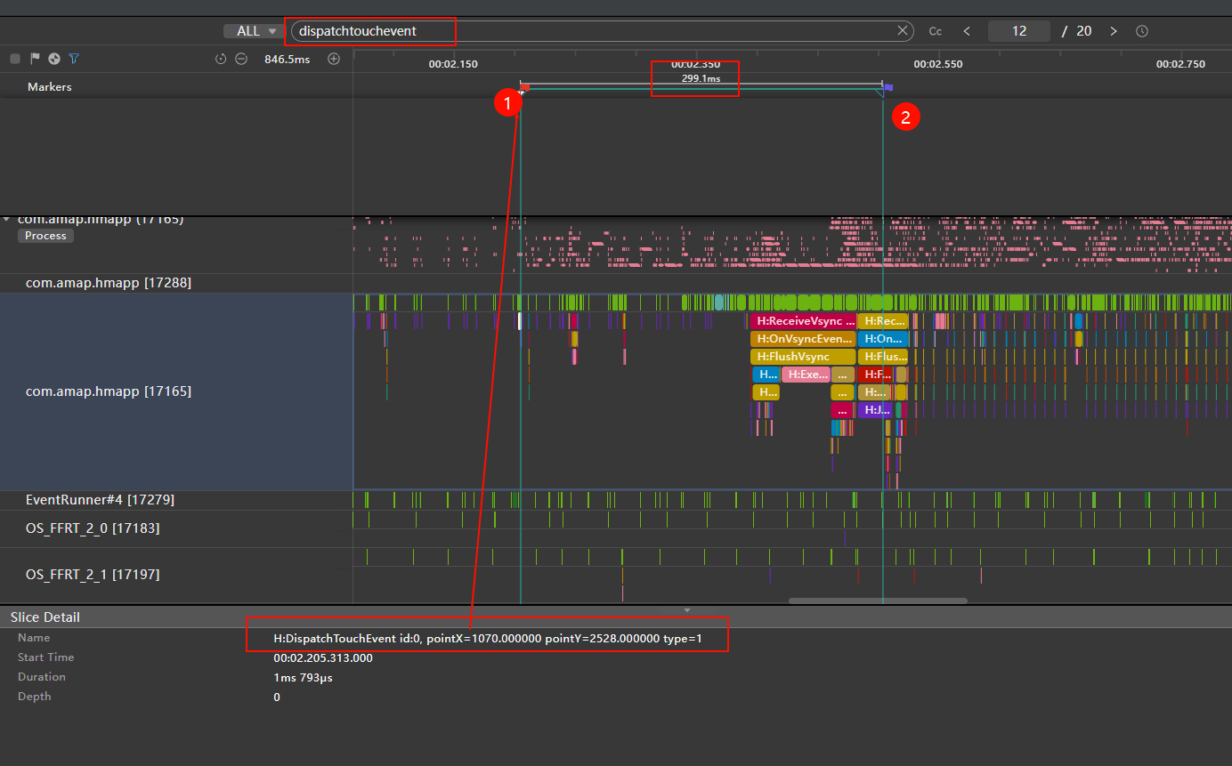The height and width of the screenshot is (766, 1232).
Task: Click the blue filter funnel icon
Action: coord(74,59)
